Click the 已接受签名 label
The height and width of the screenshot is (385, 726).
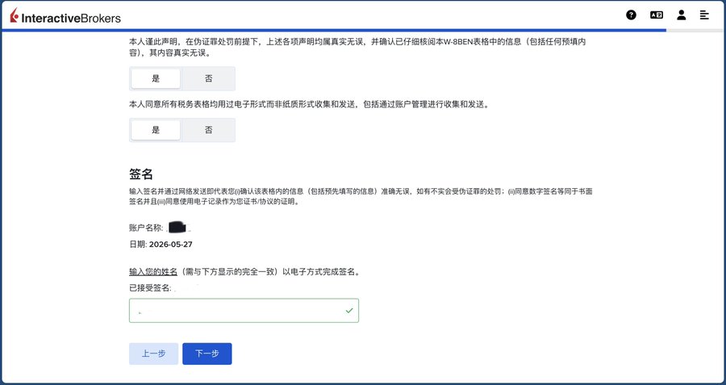pyautogui.click(x=150, y=288)
